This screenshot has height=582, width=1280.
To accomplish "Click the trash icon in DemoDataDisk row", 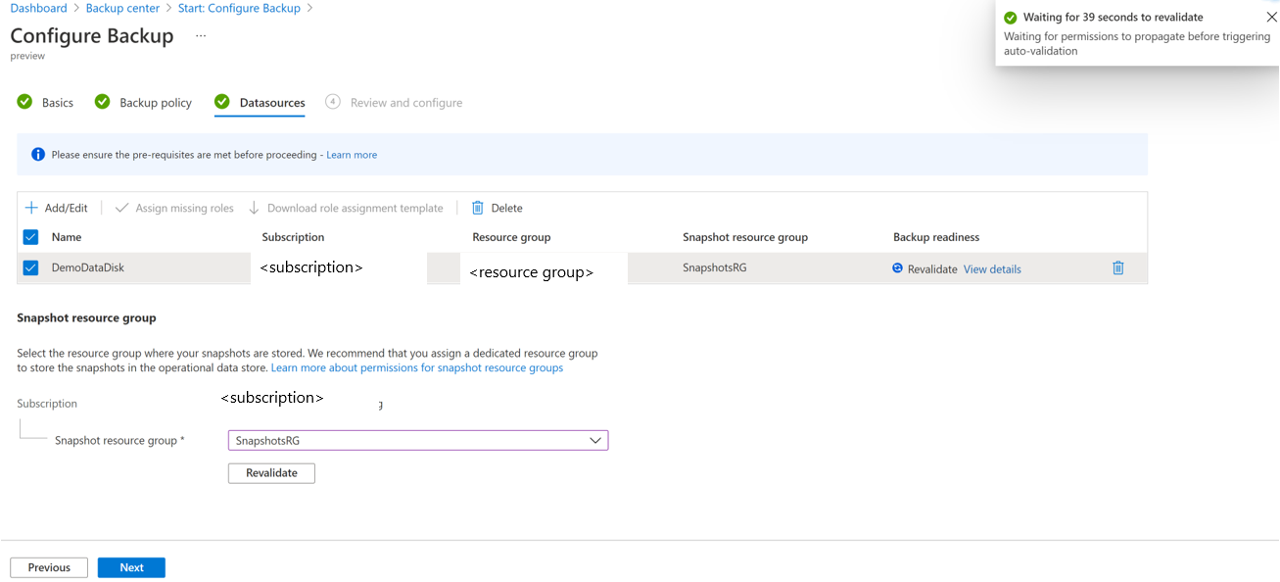I will [1118, 268].
